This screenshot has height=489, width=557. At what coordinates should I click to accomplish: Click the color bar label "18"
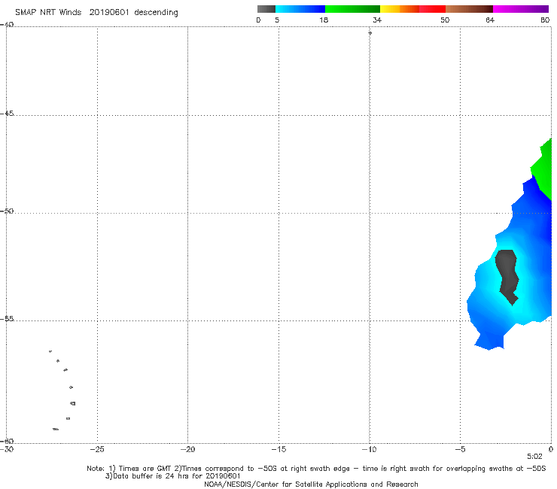(324, 20)
